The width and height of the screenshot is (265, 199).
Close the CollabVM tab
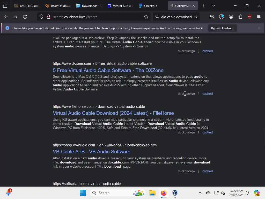(194, 6)
